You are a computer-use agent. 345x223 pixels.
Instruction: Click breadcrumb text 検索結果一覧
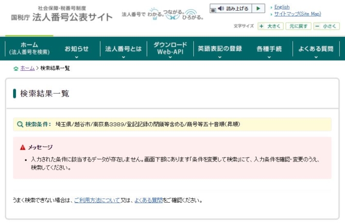pyautogui.click(x=55, y=68)
